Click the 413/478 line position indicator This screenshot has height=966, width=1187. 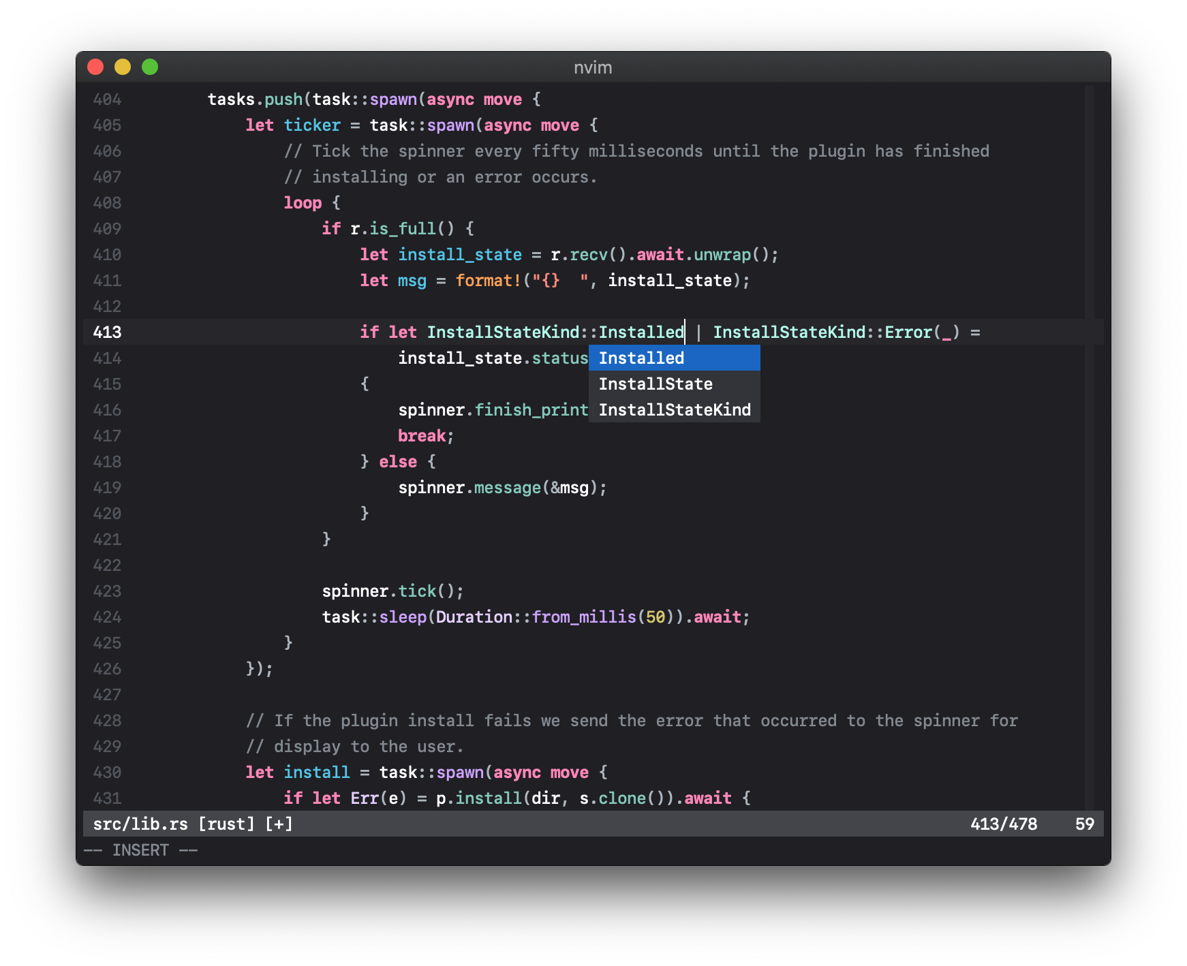click(x=1003, y=824)
